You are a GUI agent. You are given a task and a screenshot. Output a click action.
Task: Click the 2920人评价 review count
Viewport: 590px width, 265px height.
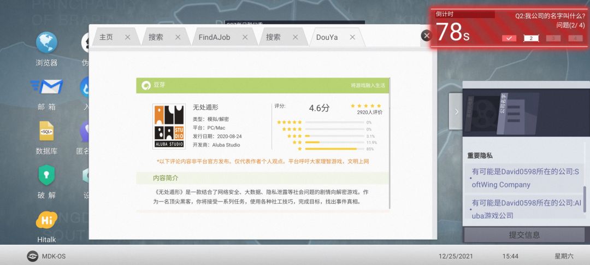[x=370, y=112]
